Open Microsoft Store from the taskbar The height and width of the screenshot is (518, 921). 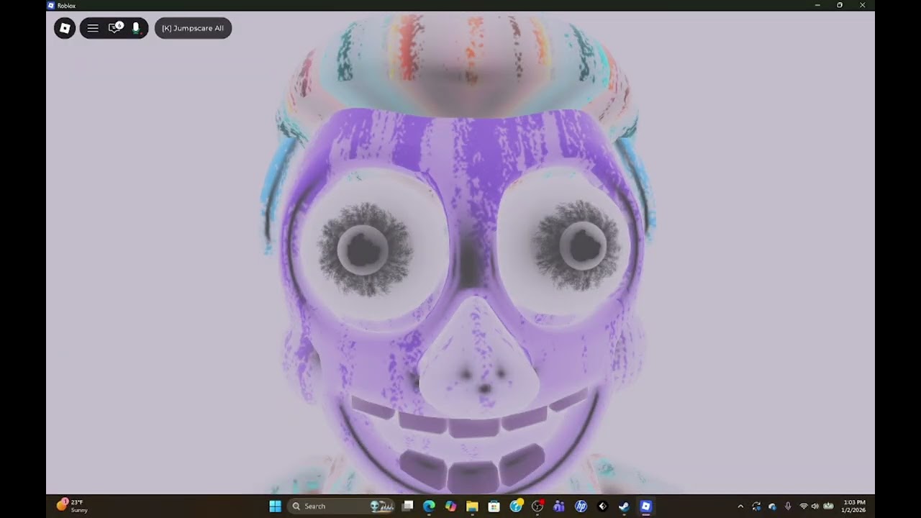(494, 506)
